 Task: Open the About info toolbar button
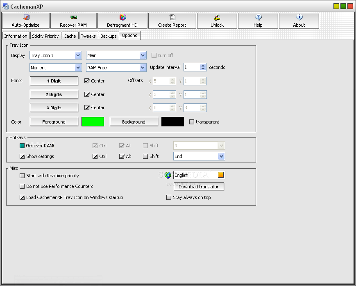pos(299,21)
